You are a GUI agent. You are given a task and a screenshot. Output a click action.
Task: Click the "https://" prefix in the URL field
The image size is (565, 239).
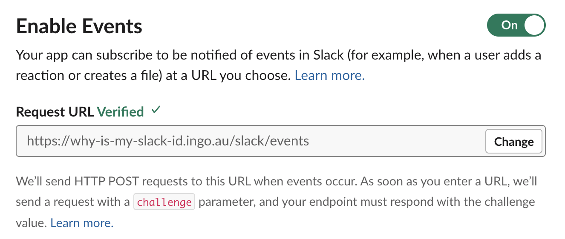click(x=42, y=141)
